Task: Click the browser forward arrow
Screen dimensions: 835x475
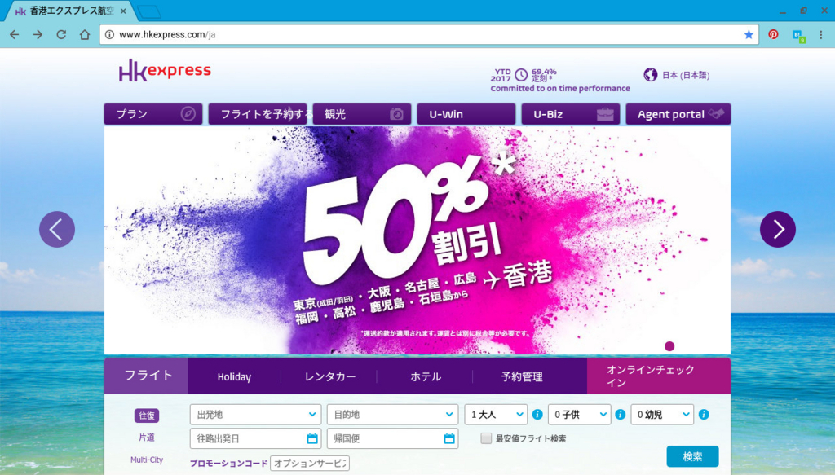Action: [38, 34]
